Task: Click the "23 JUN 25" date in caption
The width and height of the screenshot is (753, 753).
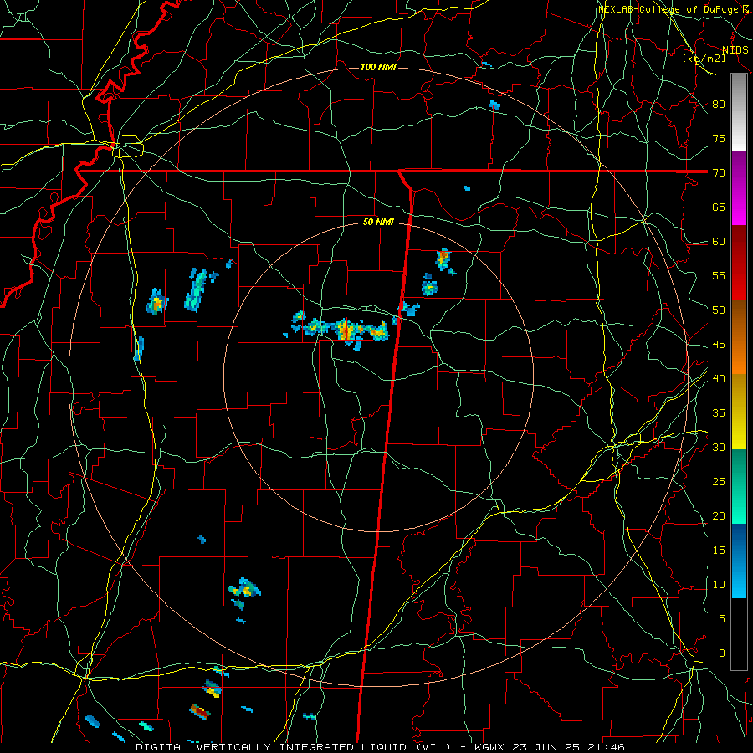Action: (548, 747)
